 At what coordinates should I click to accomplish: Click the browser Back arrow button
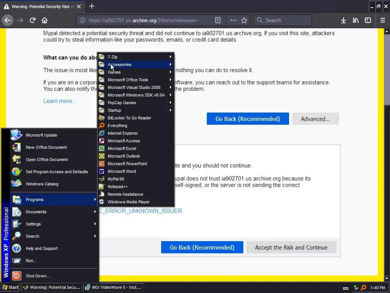coord(8,20)
